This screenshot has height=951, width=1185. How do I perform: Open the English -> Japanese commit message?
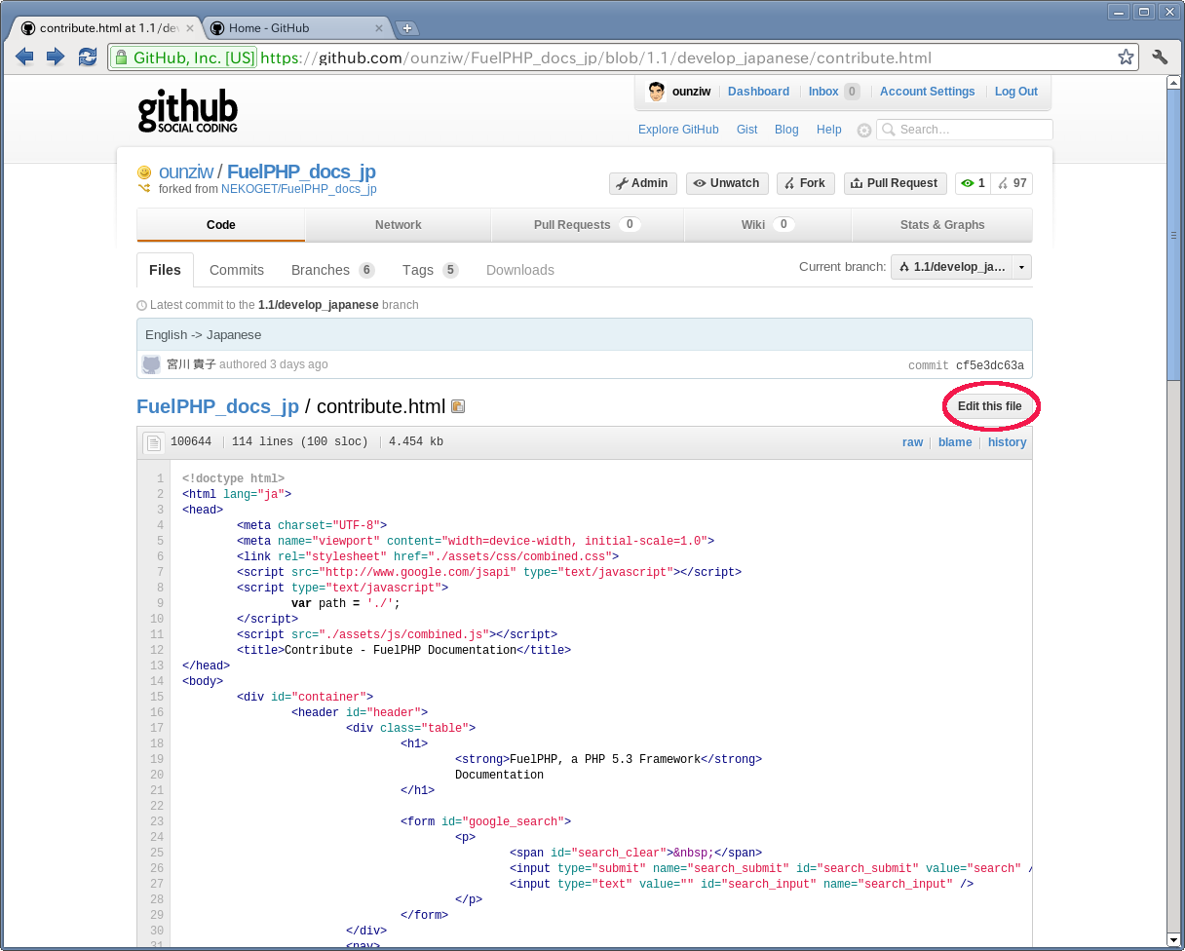(x=204, y=334)
